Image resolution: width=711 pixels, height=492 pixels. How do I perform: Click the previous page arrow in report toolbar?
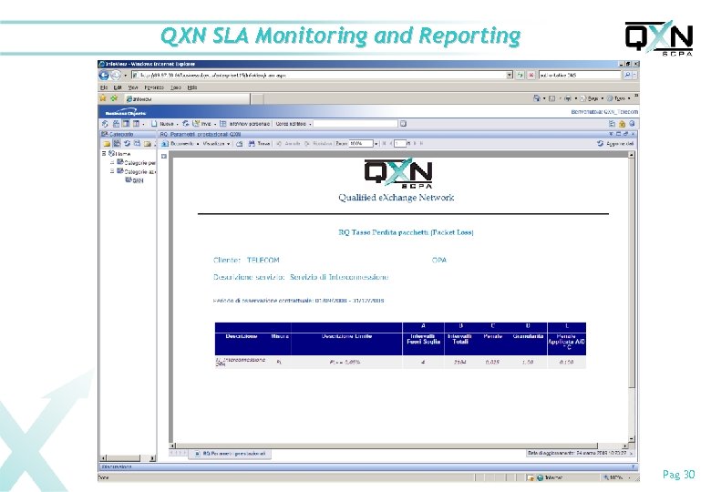point(390,144)
